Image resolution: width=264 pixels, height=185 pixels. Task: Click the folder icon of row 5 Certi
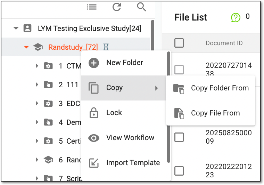pos(48,141)
